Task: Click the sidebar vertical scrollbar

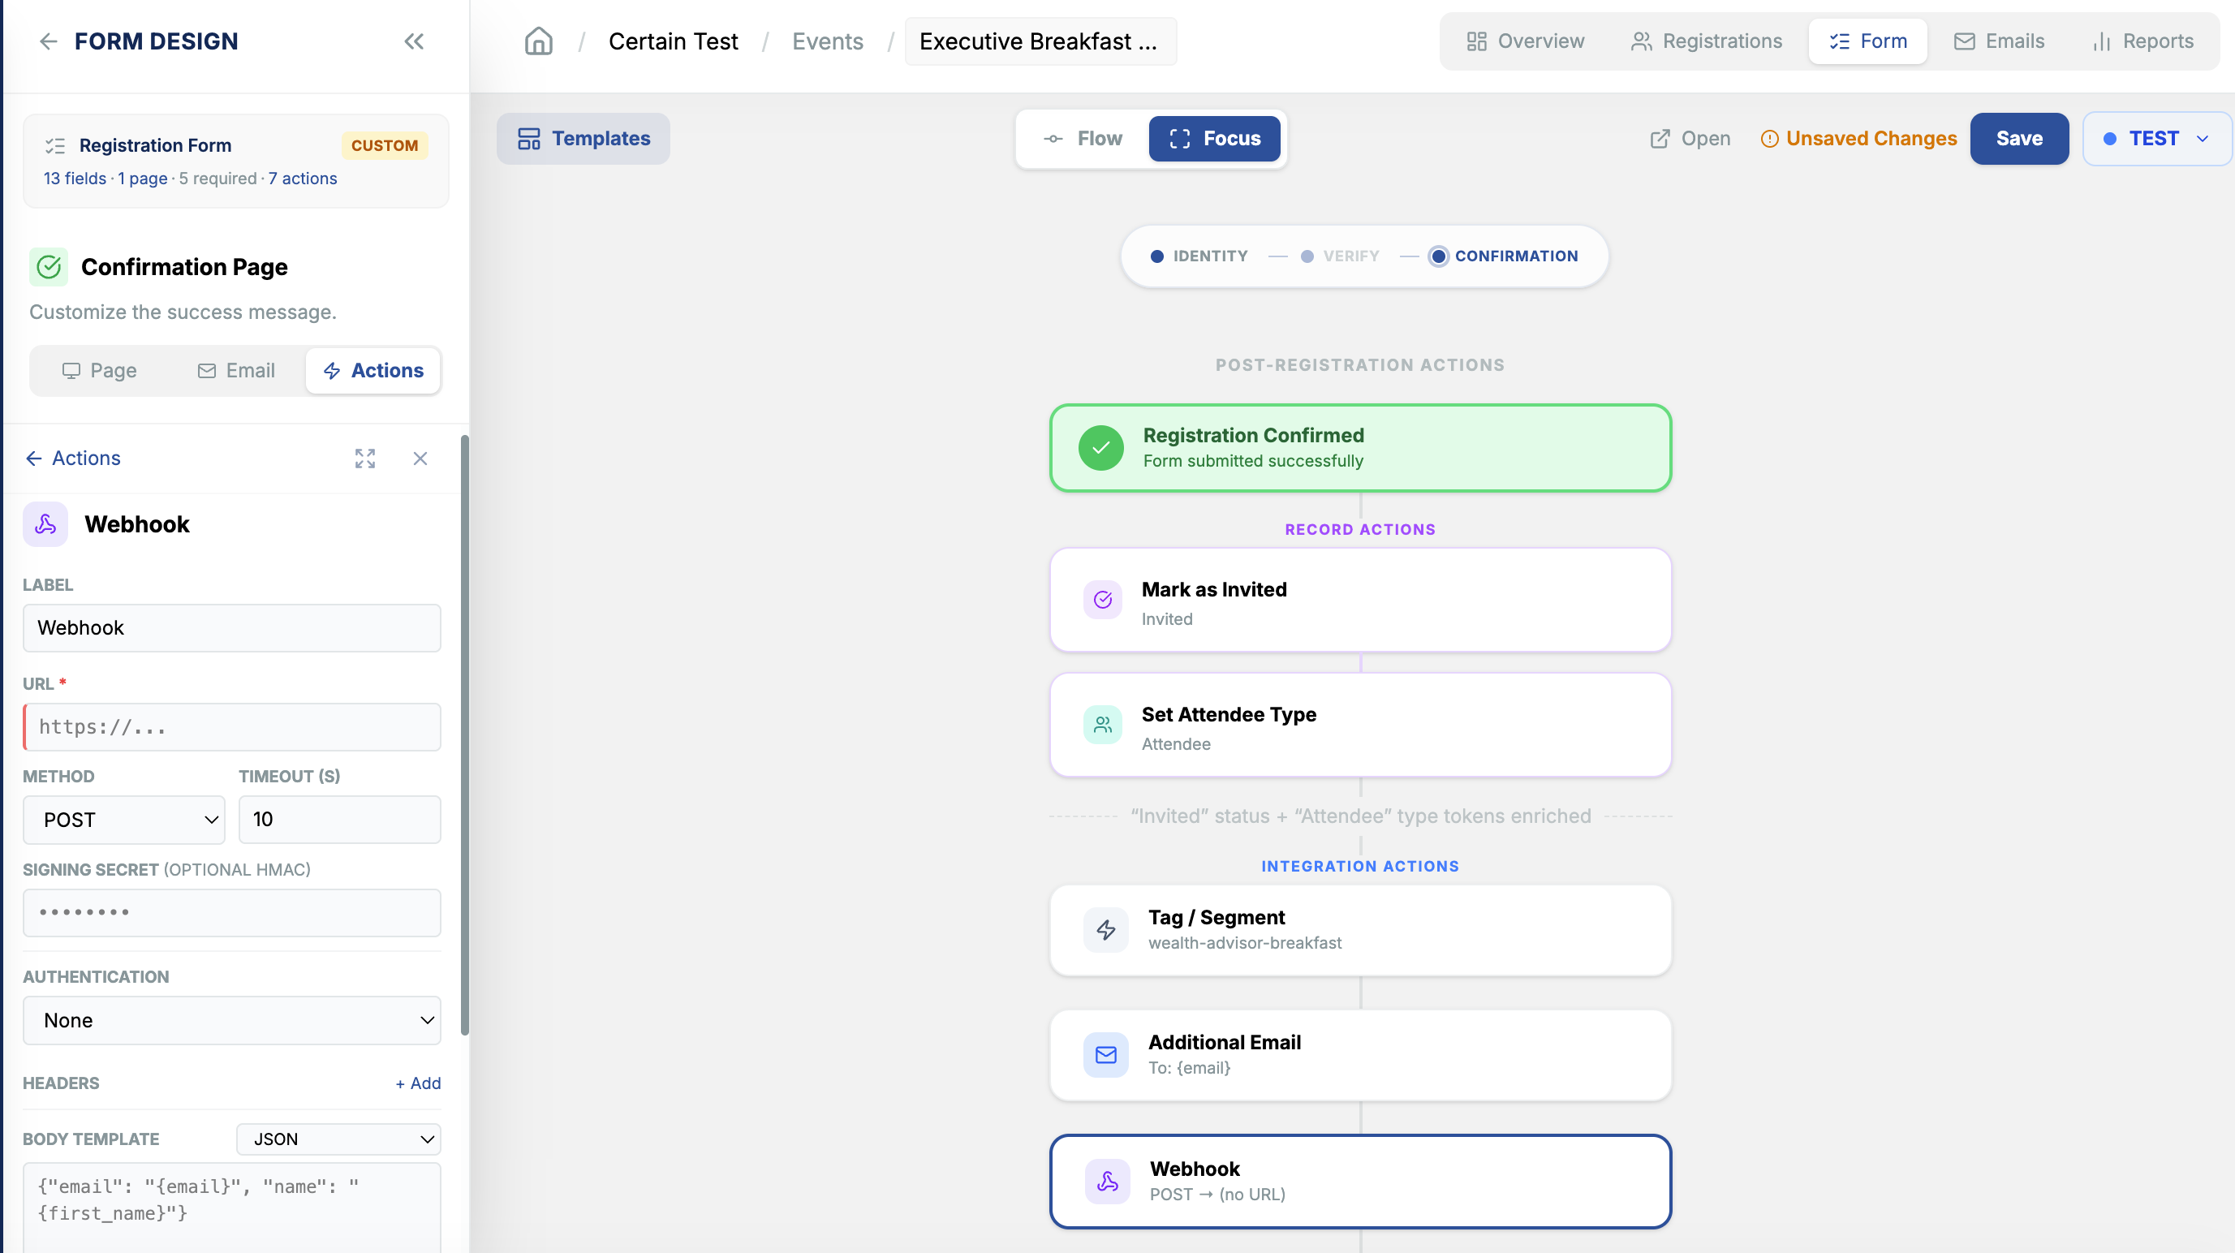Action: point(465,734)
